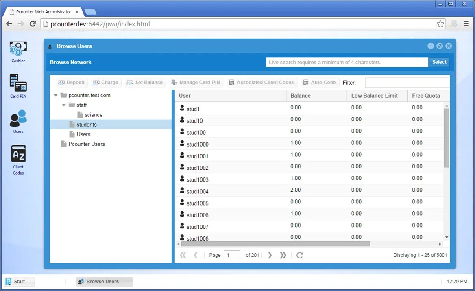475x291 pixels.
Task: Select the stud1002 user row
Action: point(309,167)
